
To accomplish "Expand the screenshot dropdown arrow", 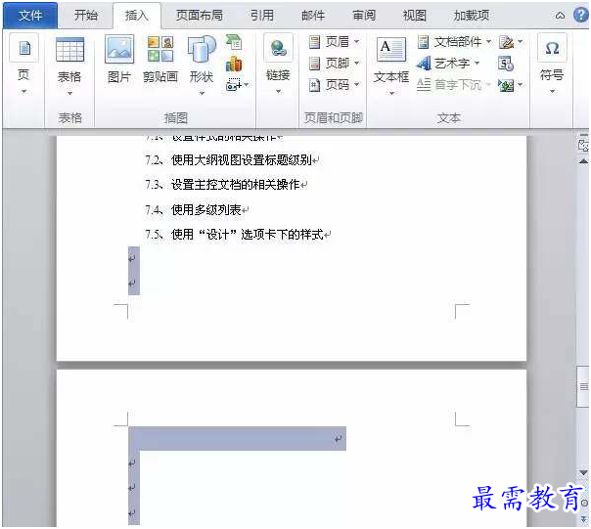I will (247, 85).
